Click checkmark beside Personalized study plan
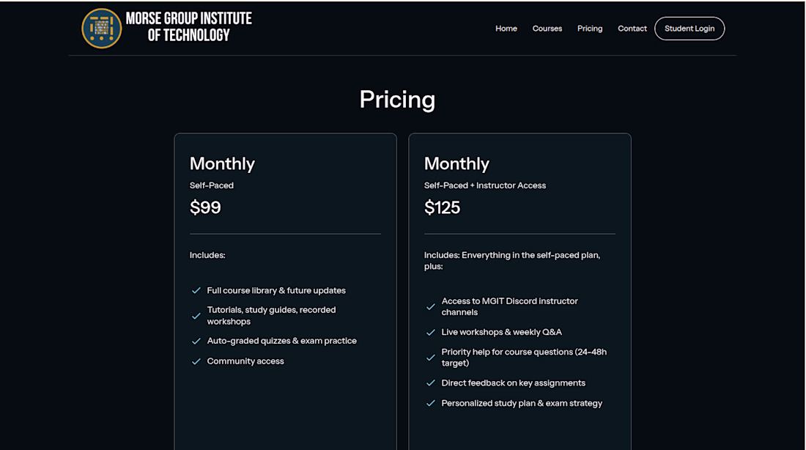This screenshot has height=450, width=806. 431,404
